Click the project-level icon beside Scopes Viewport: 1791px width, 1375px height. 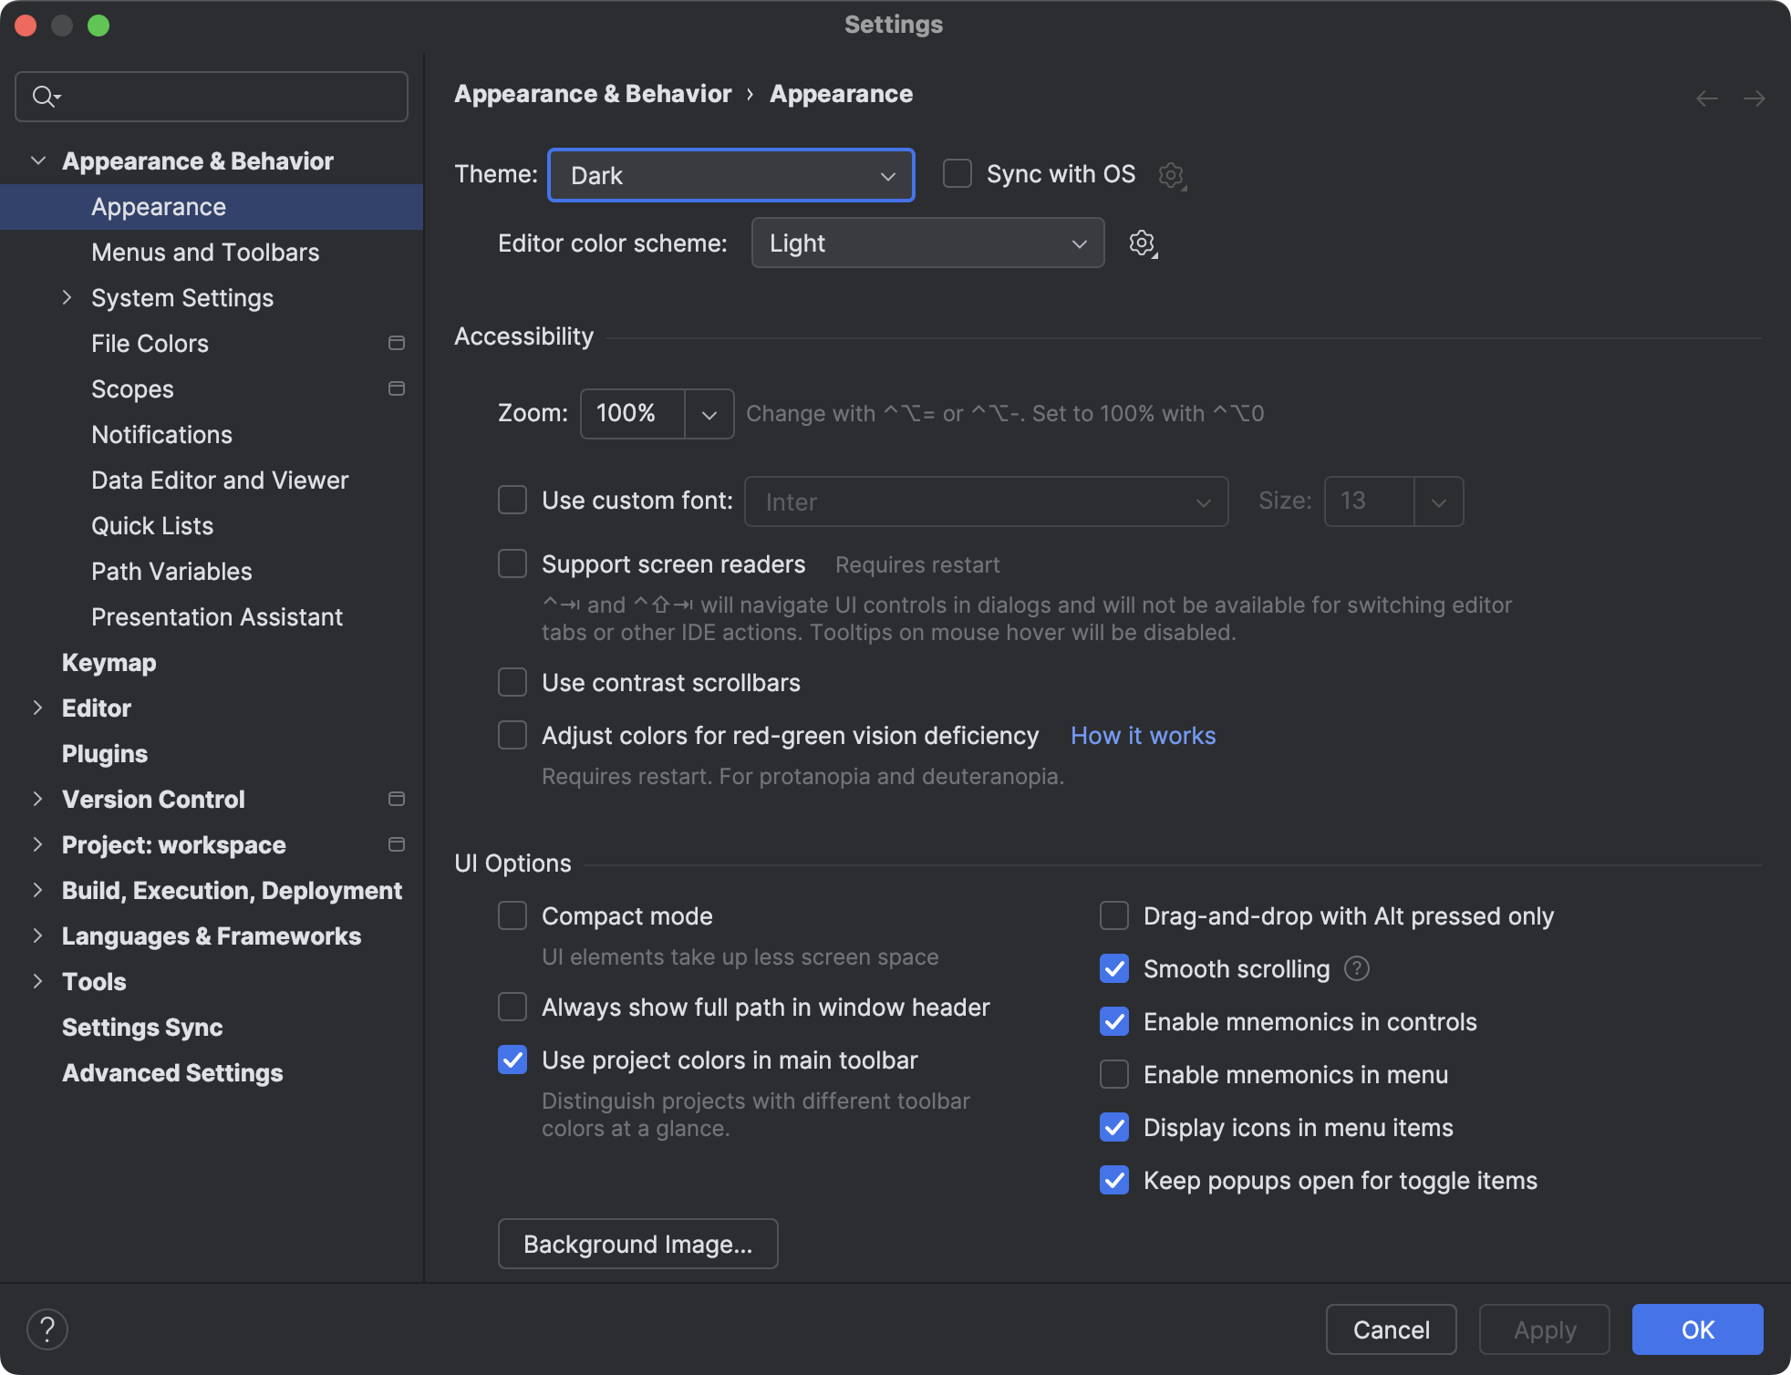[x=397, y=388]
